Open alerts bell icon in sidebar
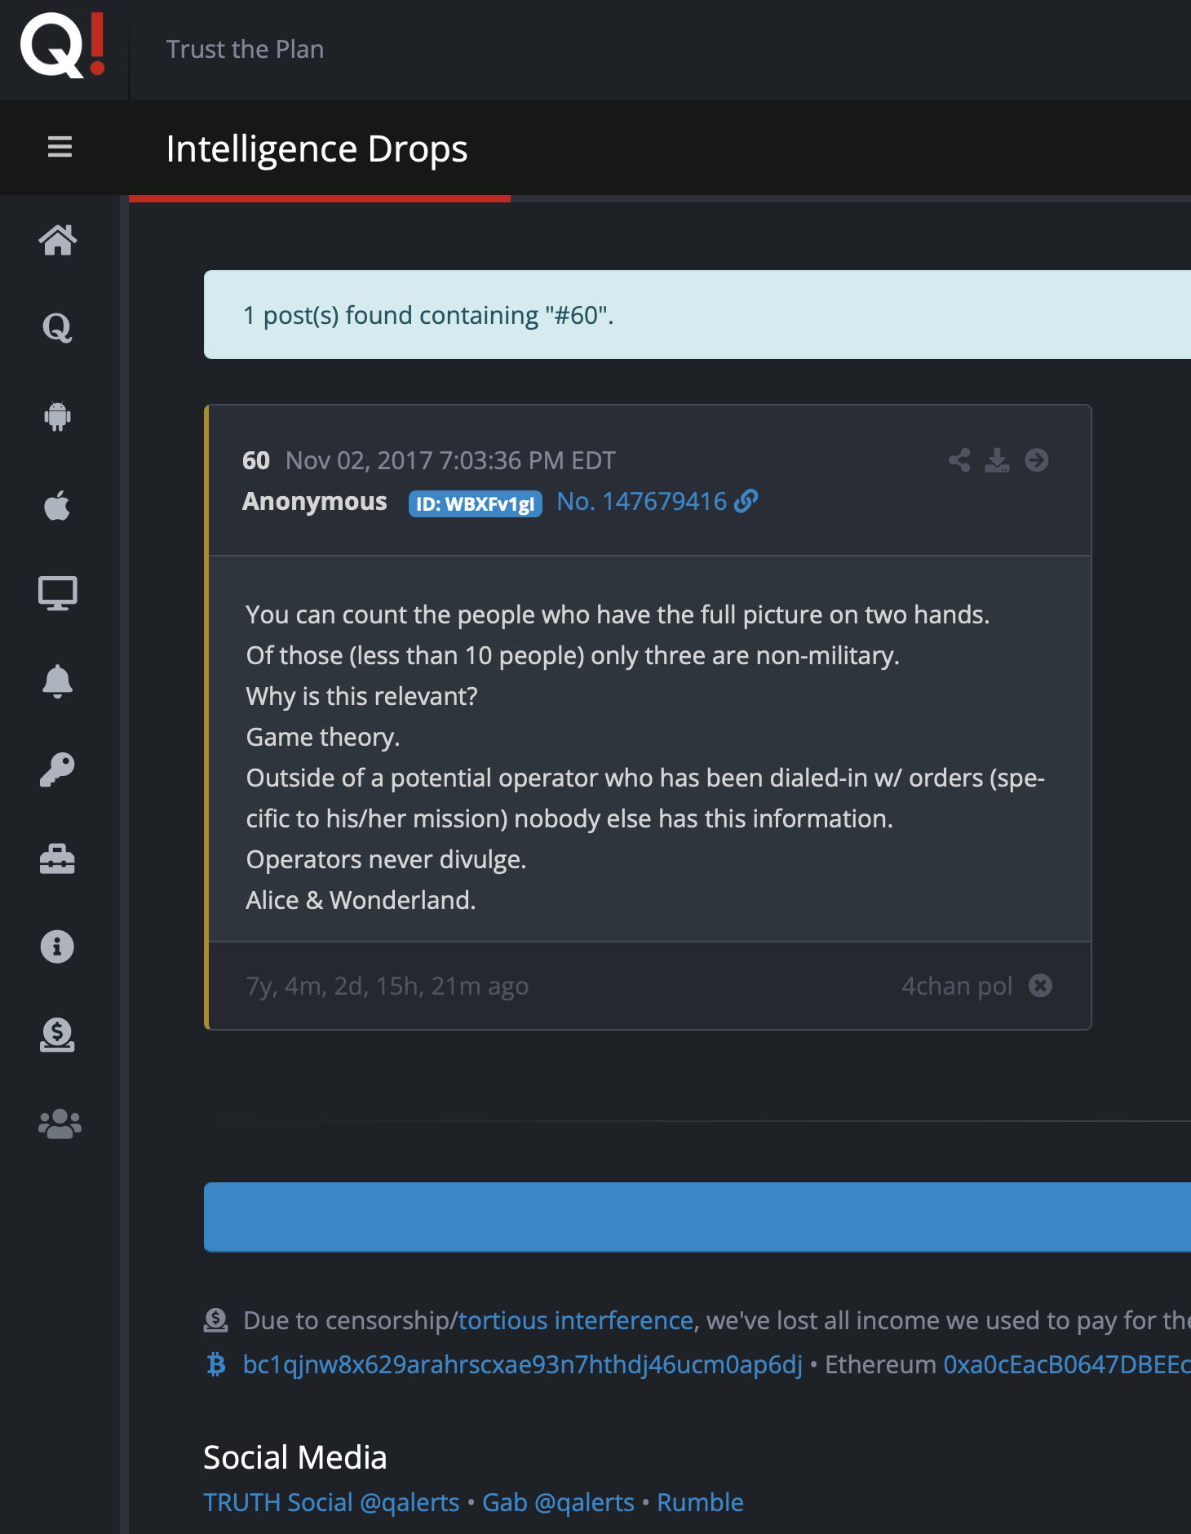The width and height of the screenshot is (1191, 1534). [x=57, y=681]
